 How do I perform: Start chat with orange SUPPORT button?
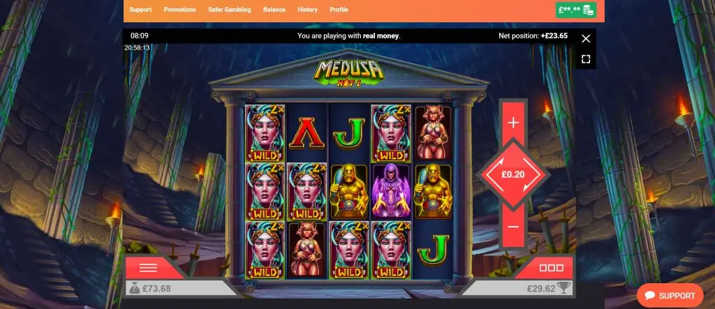click(x=670, y=296)
